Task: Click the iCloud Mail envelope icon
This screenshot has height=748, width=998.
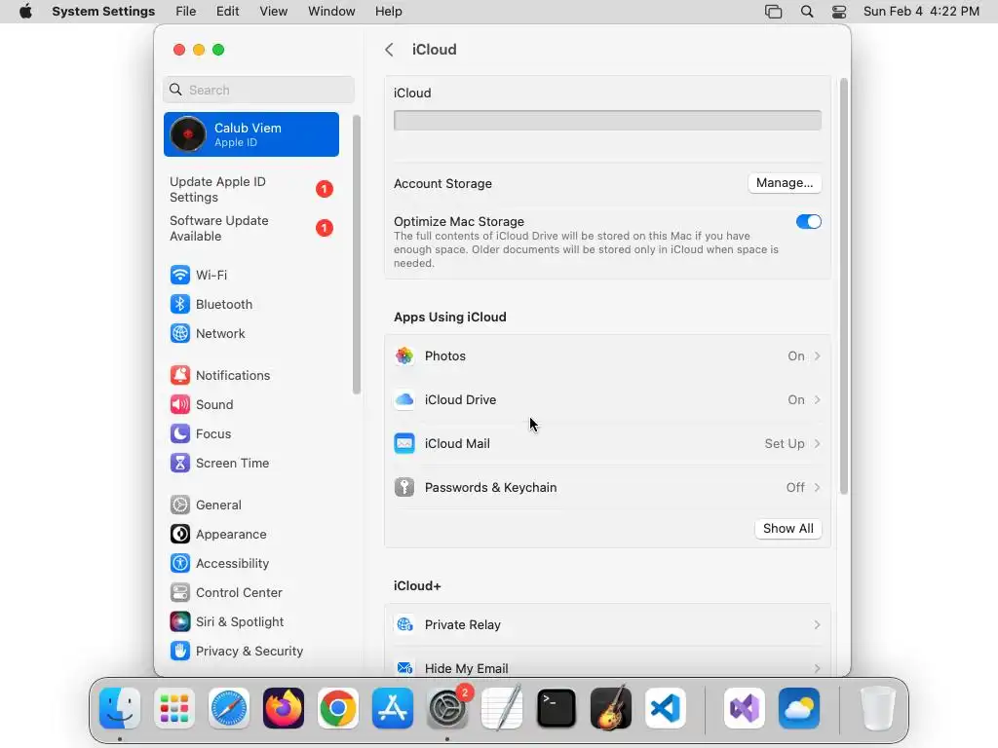Action: tap(404, 444)
